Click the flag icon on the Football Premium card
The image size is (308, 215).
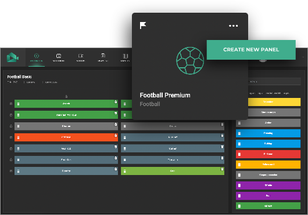143,25
